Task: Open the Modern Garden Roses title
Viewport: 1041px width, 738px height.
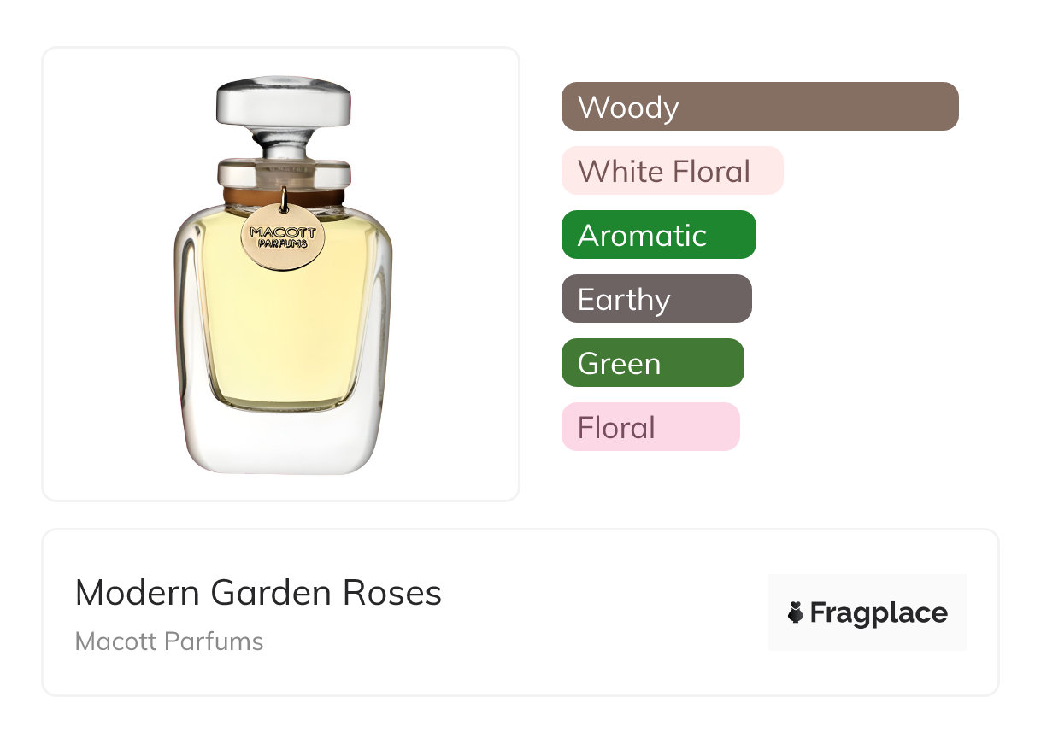Action: (258, 593)
